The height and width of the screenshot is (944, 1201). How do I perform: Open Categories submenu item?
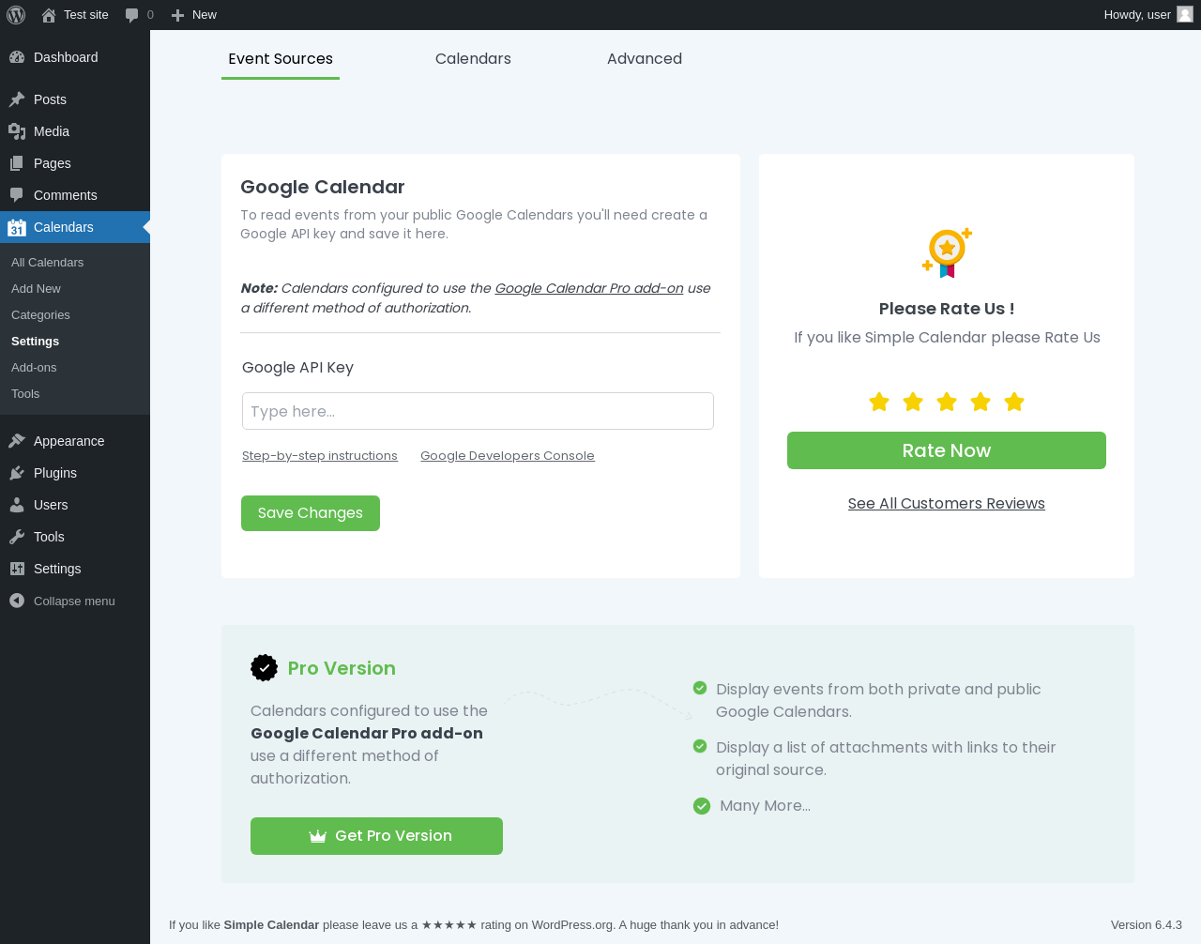(x=40, y=315)
